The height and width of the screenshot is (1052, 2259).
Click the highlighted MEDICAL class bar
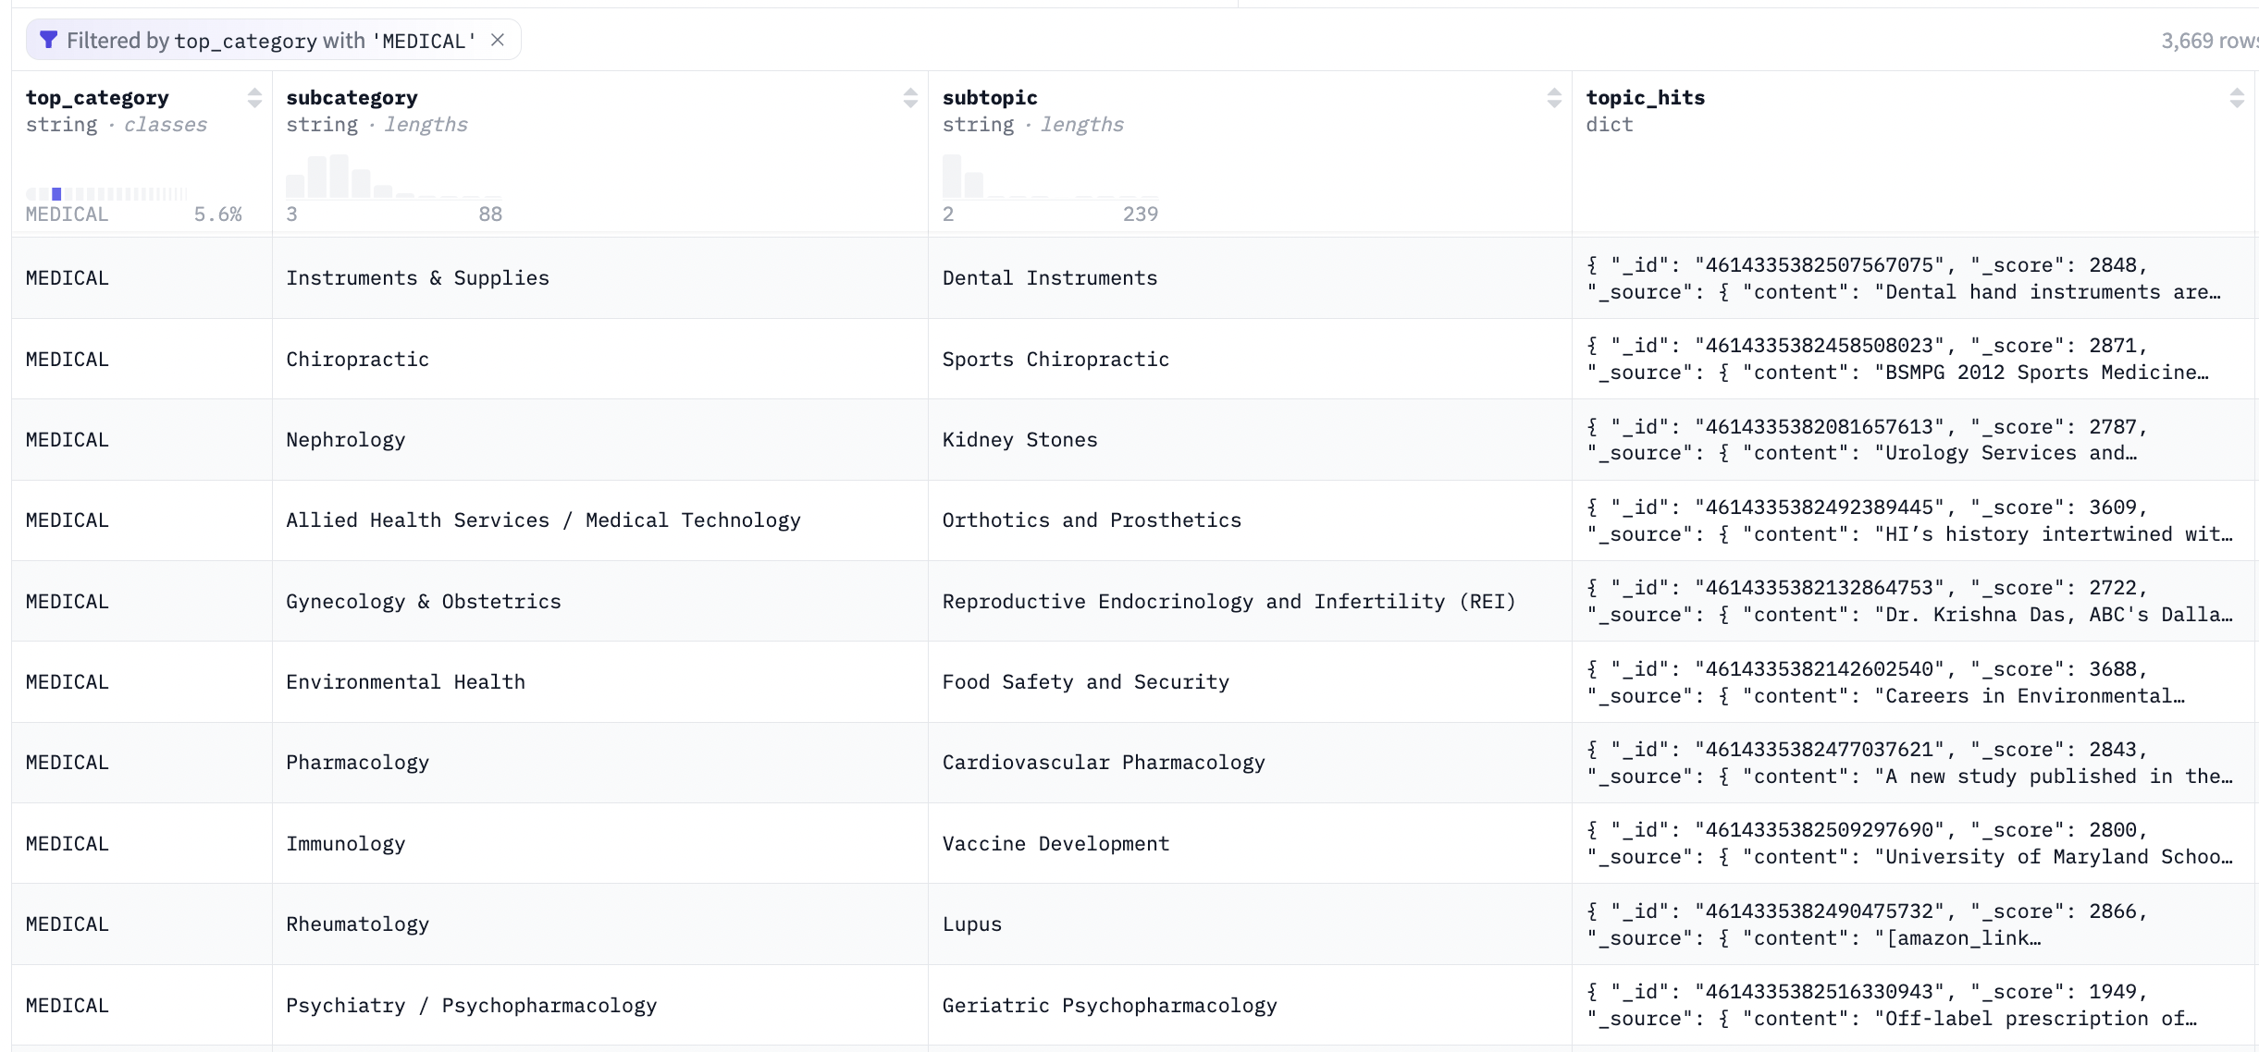tap(56, 193)
